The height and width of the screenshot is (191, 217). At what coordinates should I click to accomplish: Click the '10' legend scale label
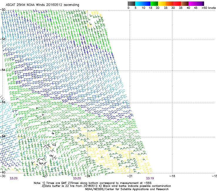[143, 8]
